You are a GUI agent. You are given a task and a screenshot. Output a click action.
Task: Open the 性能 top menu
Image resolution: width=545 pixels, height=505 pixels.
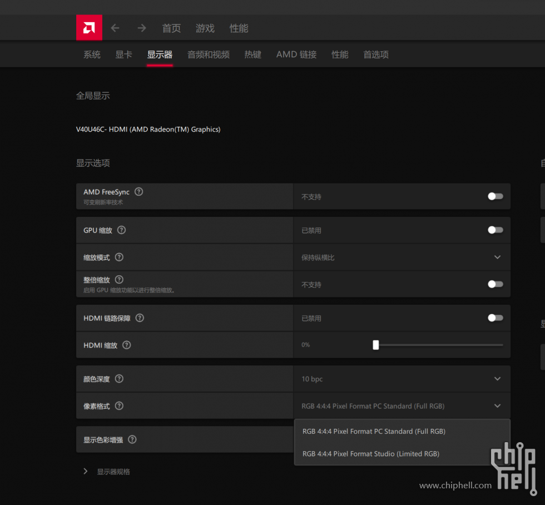pos(239,28)
